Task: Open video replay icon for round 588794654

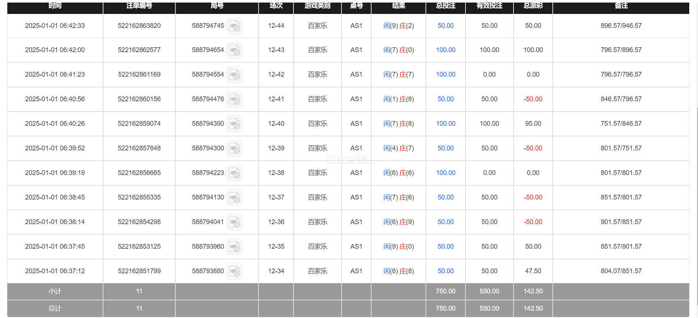Action: [234, 50]
